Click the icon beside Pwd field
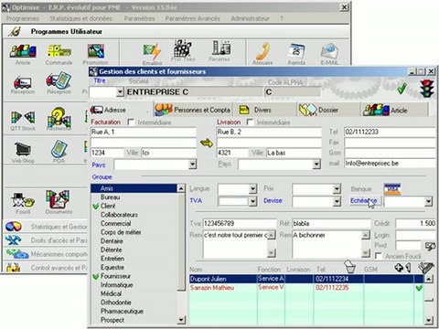 [430, 246]
